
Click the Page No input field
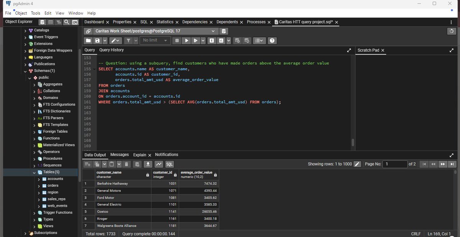(x=395, y=164)
